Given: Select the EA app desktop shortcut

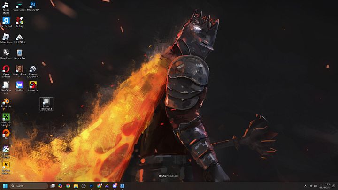Looking at the screenshot, I should pyautogui.click(x=6, y=134).
